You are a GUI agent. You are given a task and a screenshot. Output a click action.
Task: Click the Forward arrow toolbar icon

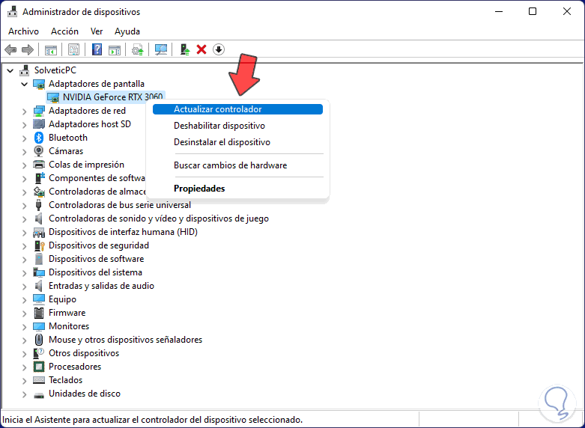coord(28,49)
